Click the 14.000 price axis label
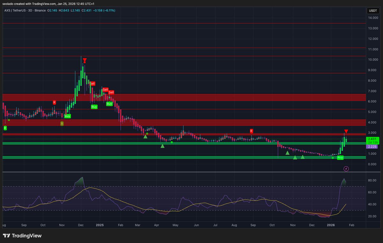Screen dimensions: 383x243 click(373, 18)
